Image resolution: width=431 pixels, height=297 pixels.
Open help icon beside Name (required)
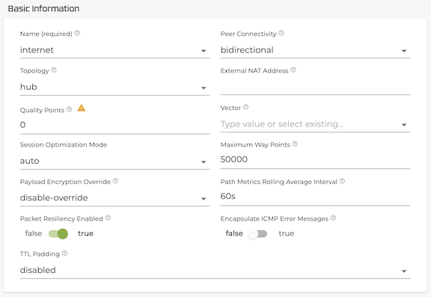[x=77, y=33]
